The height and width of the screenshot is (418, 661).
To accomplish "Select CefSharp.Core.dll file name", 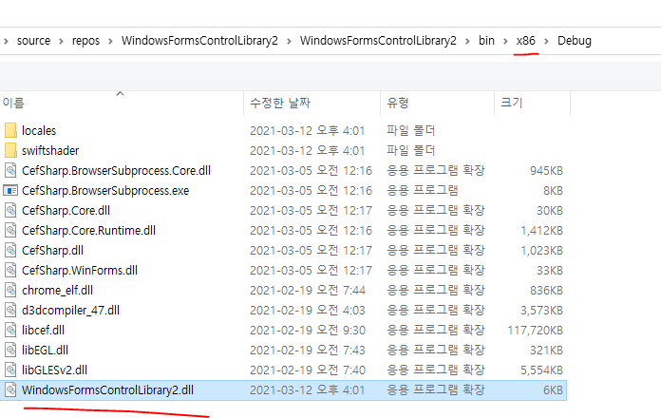I will (66, 211).
